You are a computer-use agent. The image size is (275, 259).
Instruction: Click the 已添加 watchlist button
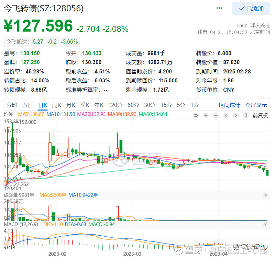point(251,9)
